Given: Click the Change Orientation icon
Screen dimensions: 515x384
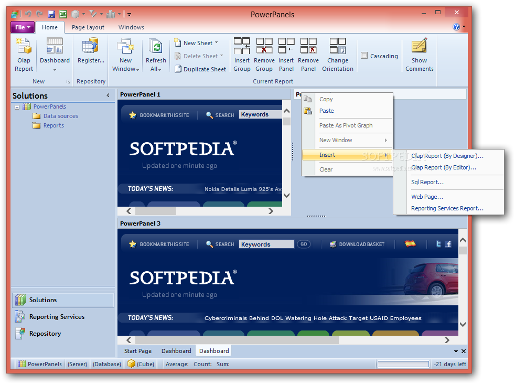Looking at the screenshot, I should point(338,46).
